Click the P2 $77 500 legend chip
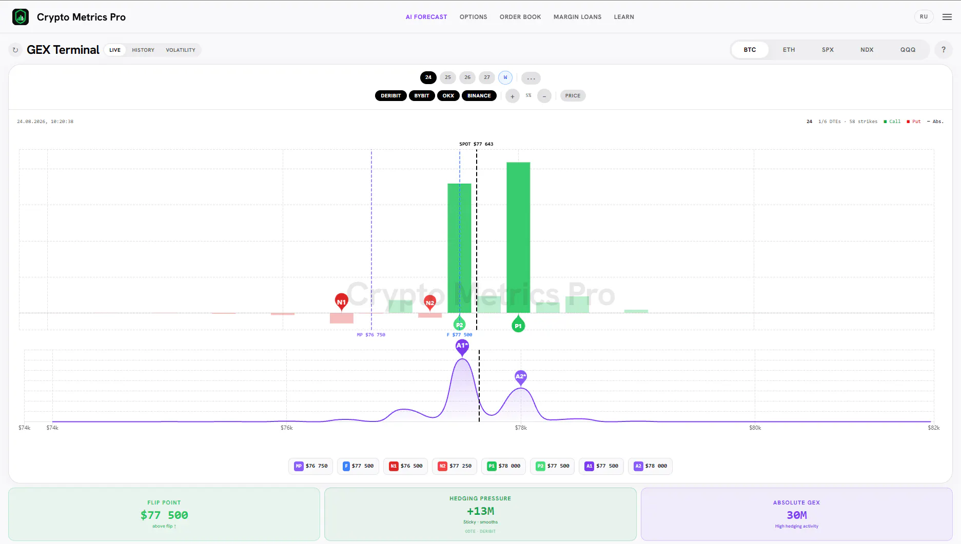Image resolution: width=961 pixels, height=544 pixels. 553,466
